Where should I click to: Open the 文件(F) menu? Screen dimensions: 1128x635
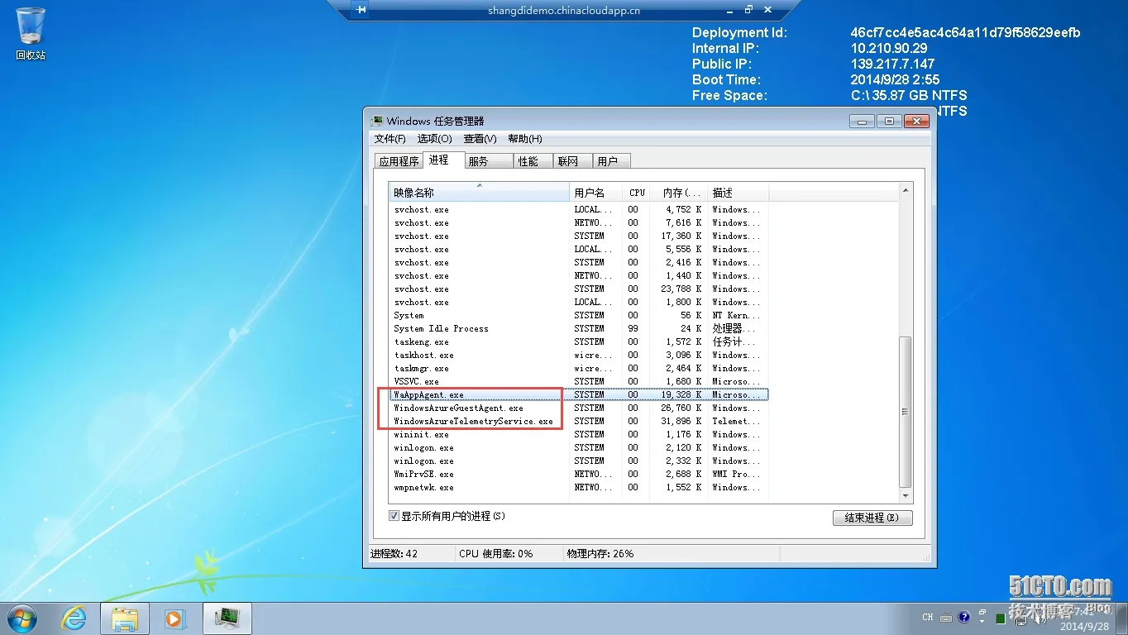coord(390,139)
